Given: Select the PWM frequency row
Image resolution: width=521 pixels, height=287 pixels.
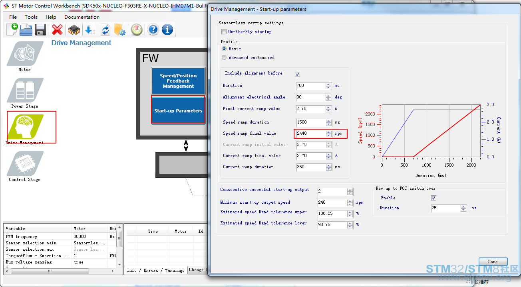Looking at the screenshot, I should tap(60, 236).
